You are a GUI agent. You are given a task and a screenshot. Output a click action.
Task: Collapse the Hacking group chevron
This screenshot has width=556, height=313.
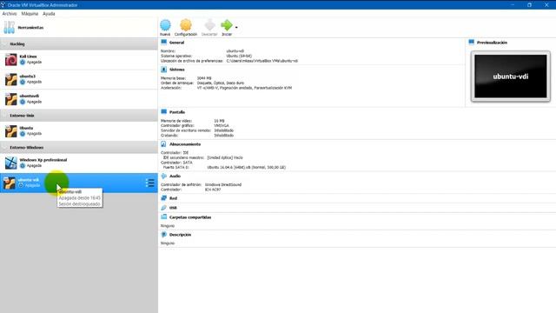[5, 44]
